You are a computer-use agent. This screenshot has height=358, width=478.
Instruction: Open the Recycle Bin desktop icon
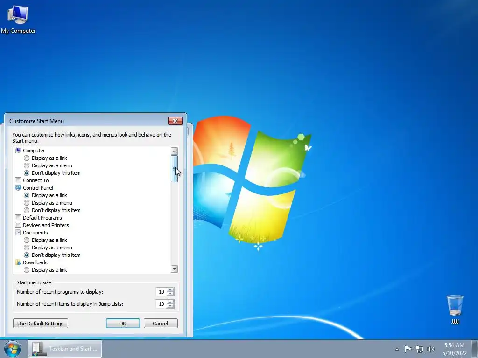click(x=455, y=309)
